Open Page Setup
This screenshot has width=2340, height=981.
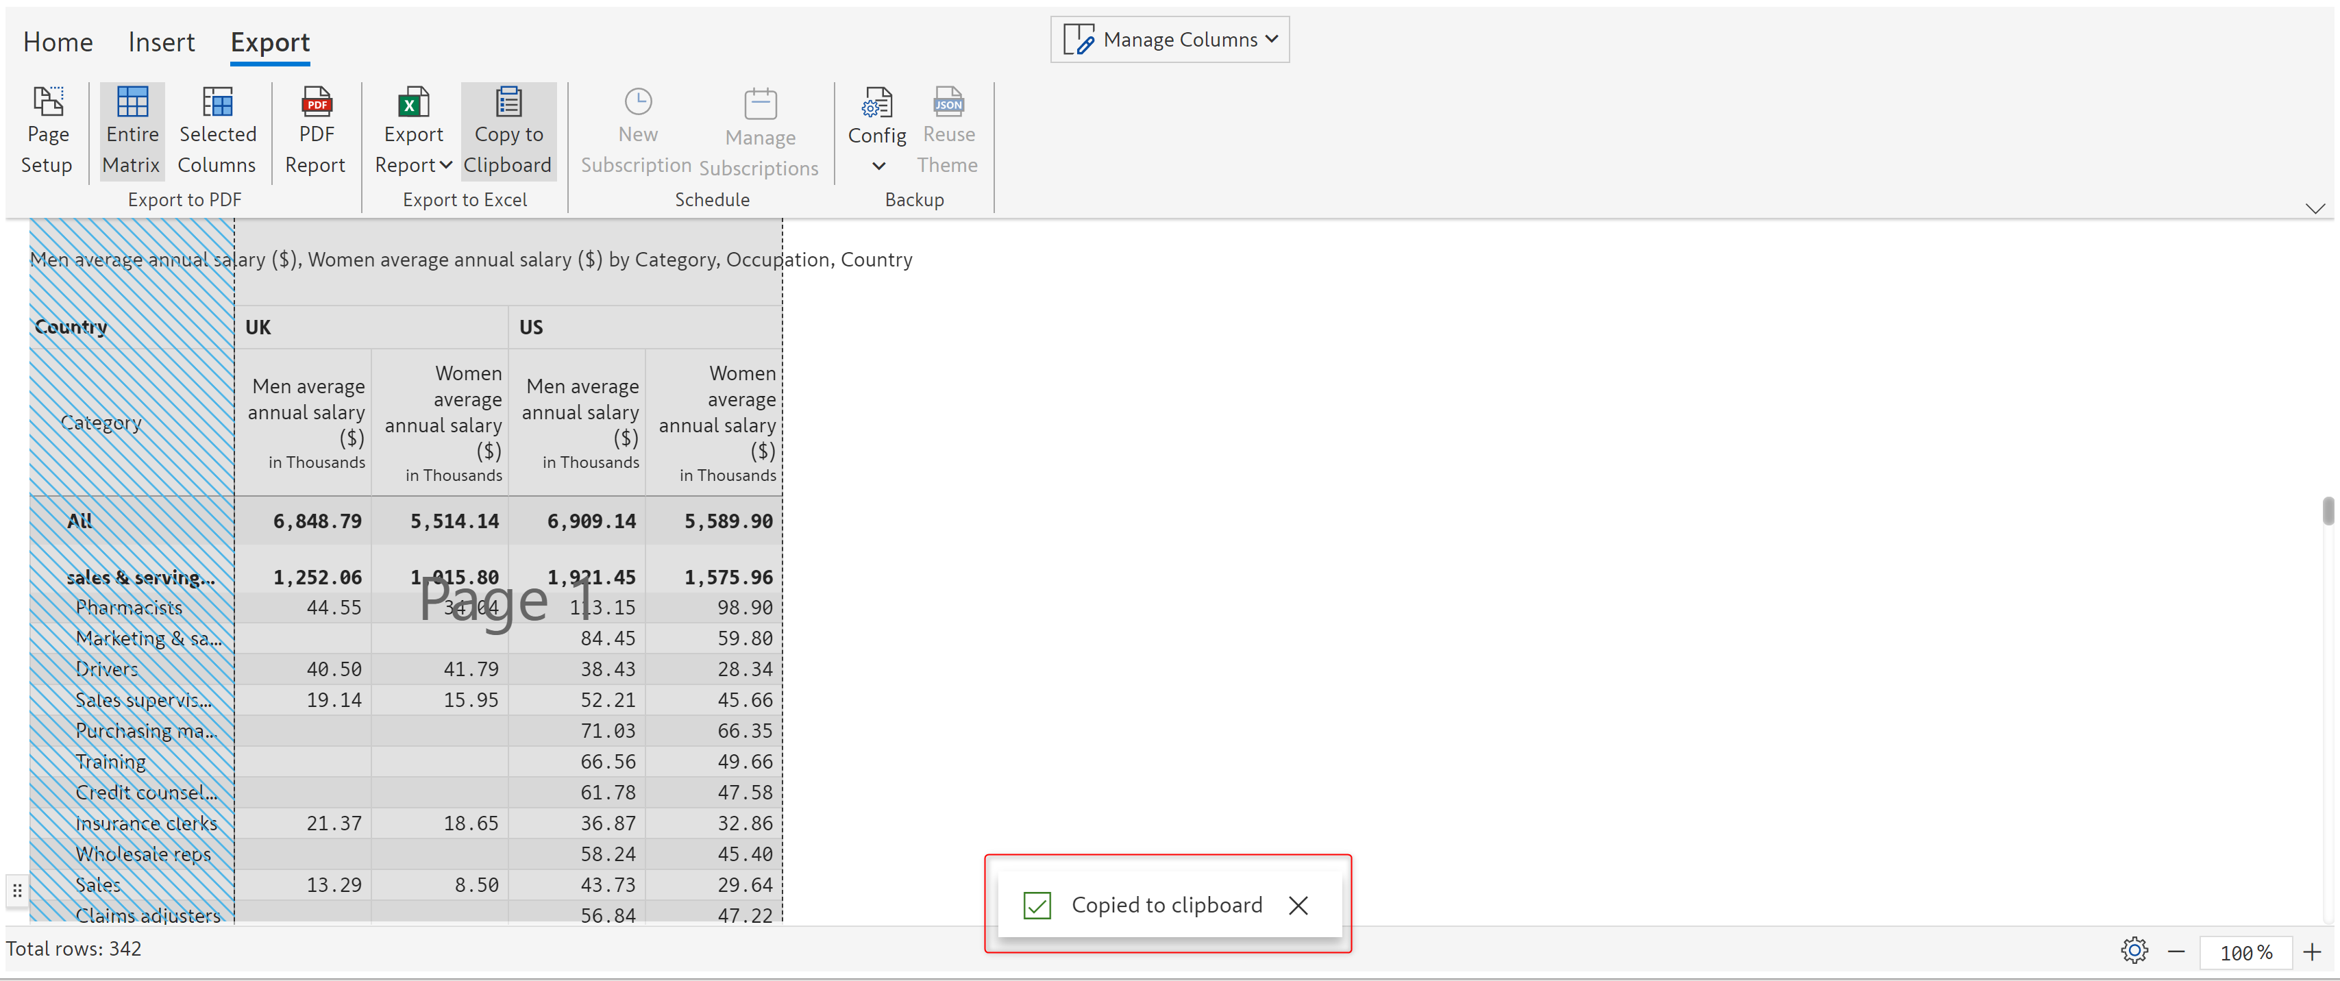[47, 131]
